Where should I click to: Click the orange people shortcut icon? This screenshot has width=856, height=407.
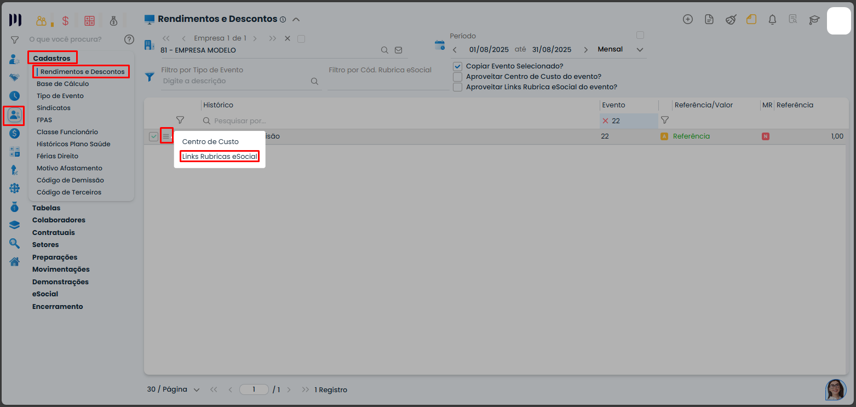pyautogui.click(x=42, y=21)
